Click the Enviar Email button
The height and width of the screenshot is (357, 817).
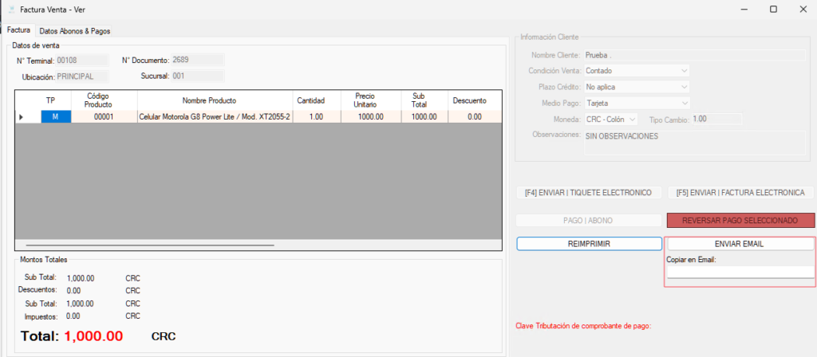coord(740,244)
